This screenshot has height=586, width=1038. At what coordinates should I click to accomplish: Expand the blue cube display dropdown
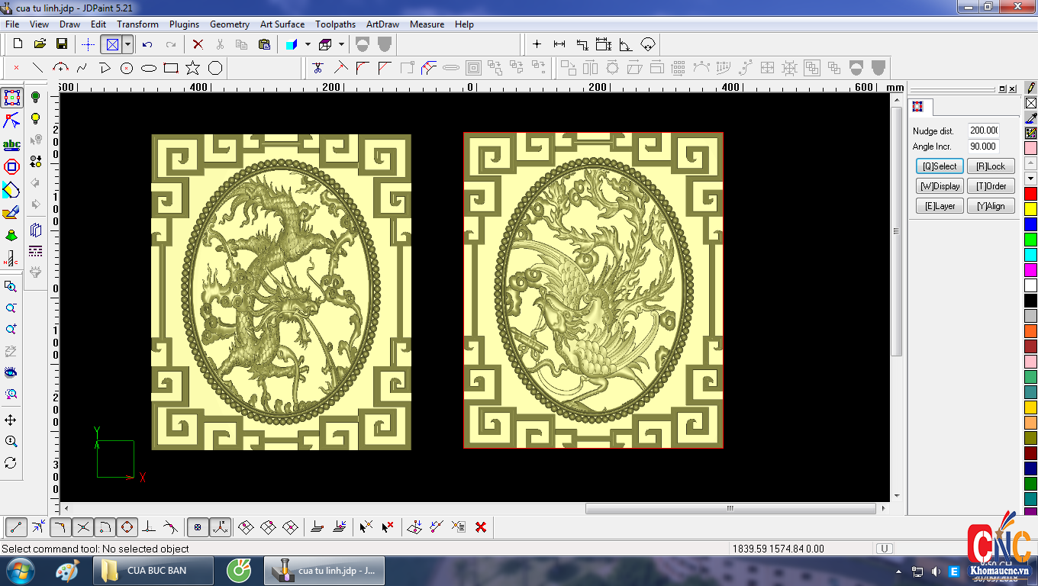tap(308, 44)
